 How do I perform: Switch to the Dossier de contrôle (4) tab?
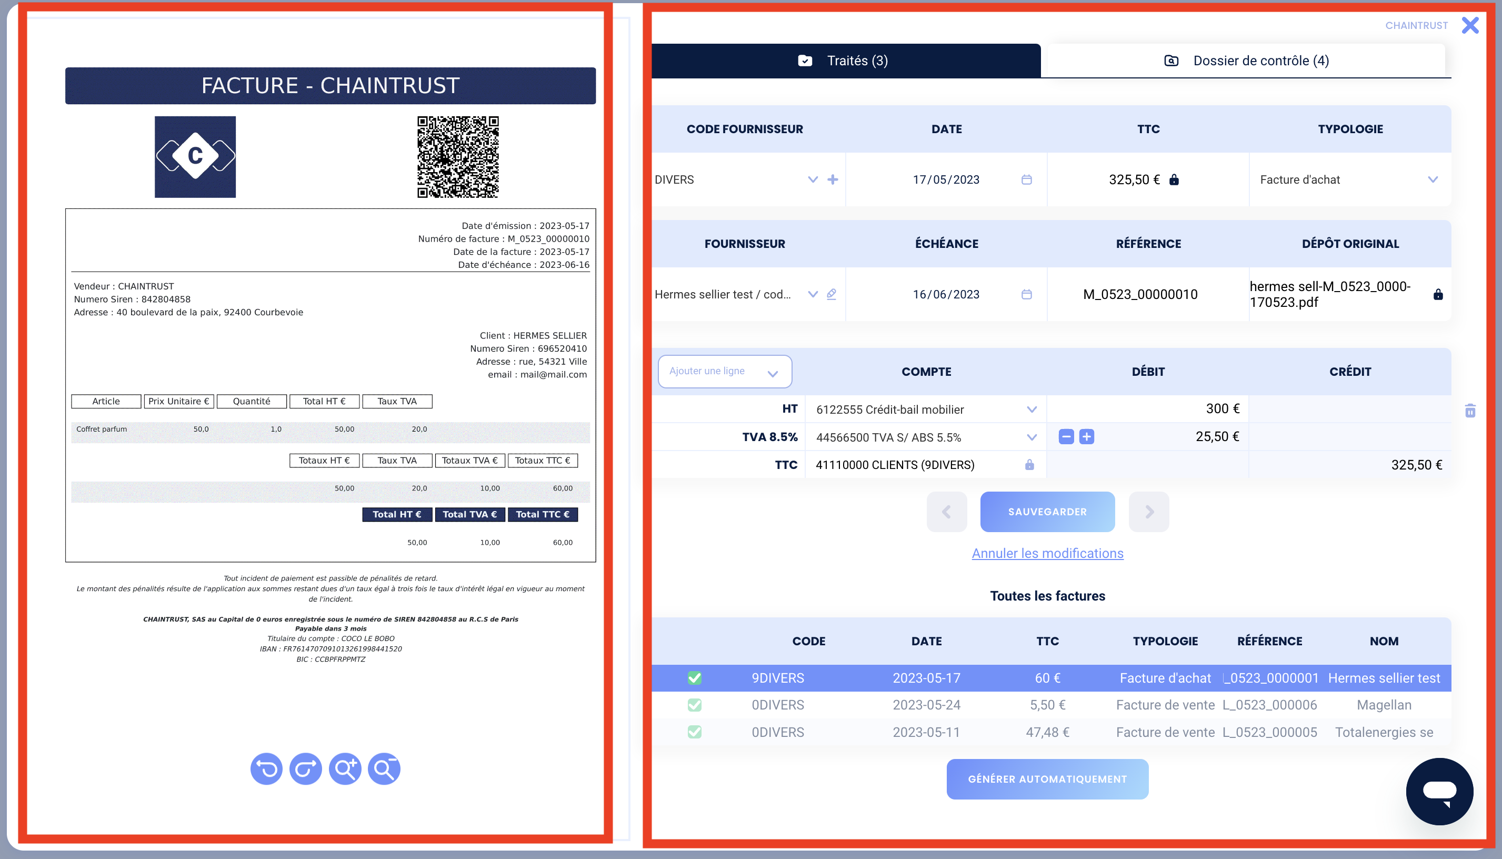1246,61
